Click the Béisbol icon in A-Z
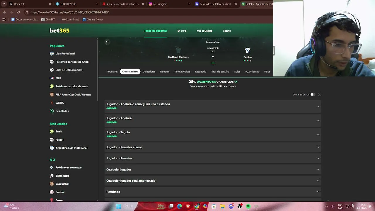The image size is (375, 211). click(52, 192)
